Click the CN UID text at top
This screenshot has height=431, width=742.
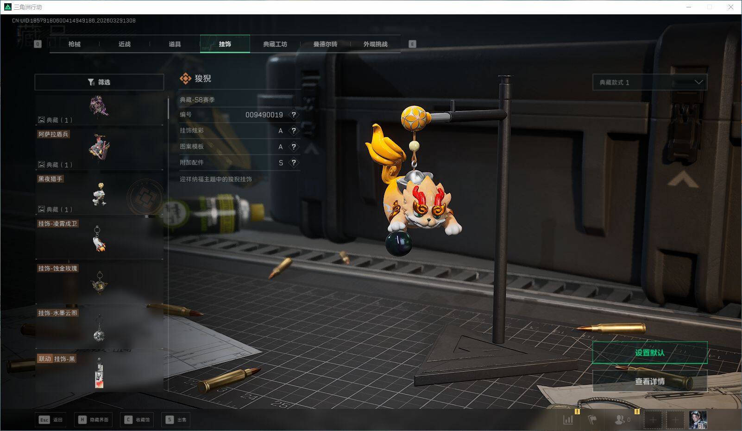tap(74, 20)
